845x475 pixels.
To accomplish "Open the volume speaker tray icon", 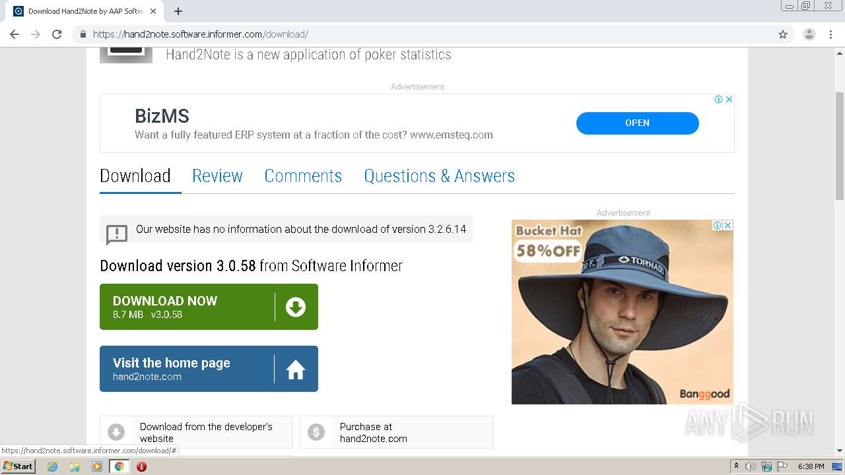I will click(751, 466).
